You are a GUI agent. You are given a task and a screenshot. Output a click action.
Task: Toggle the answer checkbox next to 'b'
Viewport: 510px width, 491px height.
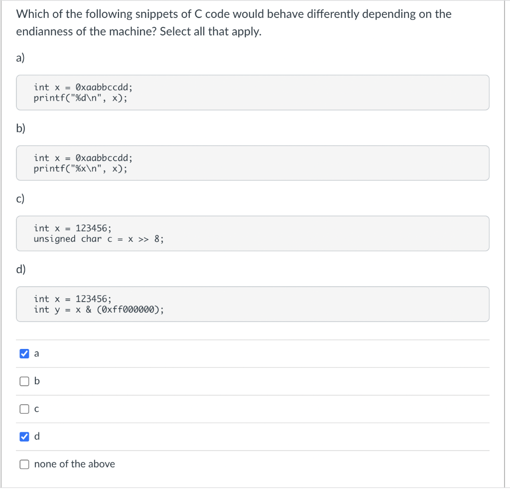tap(24, 381)
